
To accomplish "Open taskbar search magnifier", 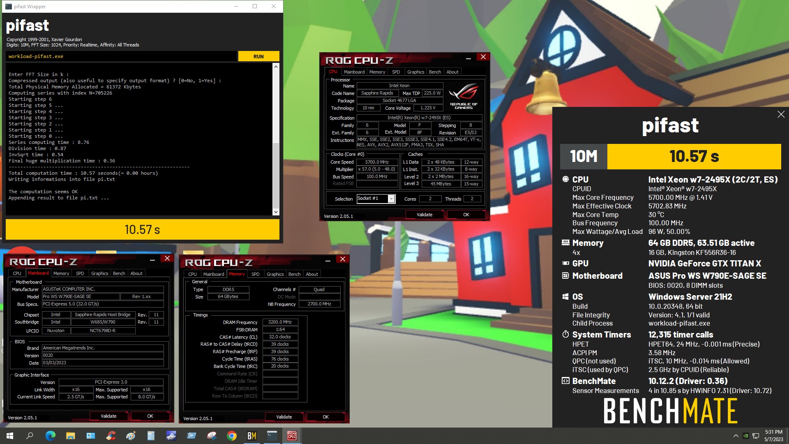I will [30, 436].
